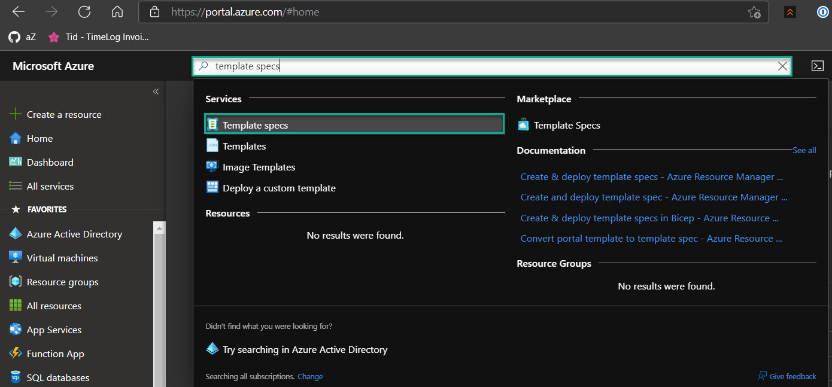This screenshot has height=387, width=832.
Task: Click Marketplace Template Specs bag icon
Action: click(524, 124)
